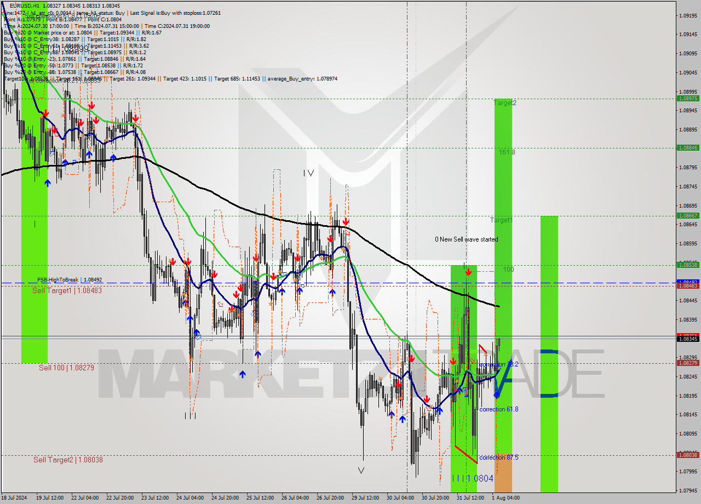The height and width of the screenshot is (504, 701).
Task: Click the 'I V' wave label mid-chart
Action: (x=309, y=173)
